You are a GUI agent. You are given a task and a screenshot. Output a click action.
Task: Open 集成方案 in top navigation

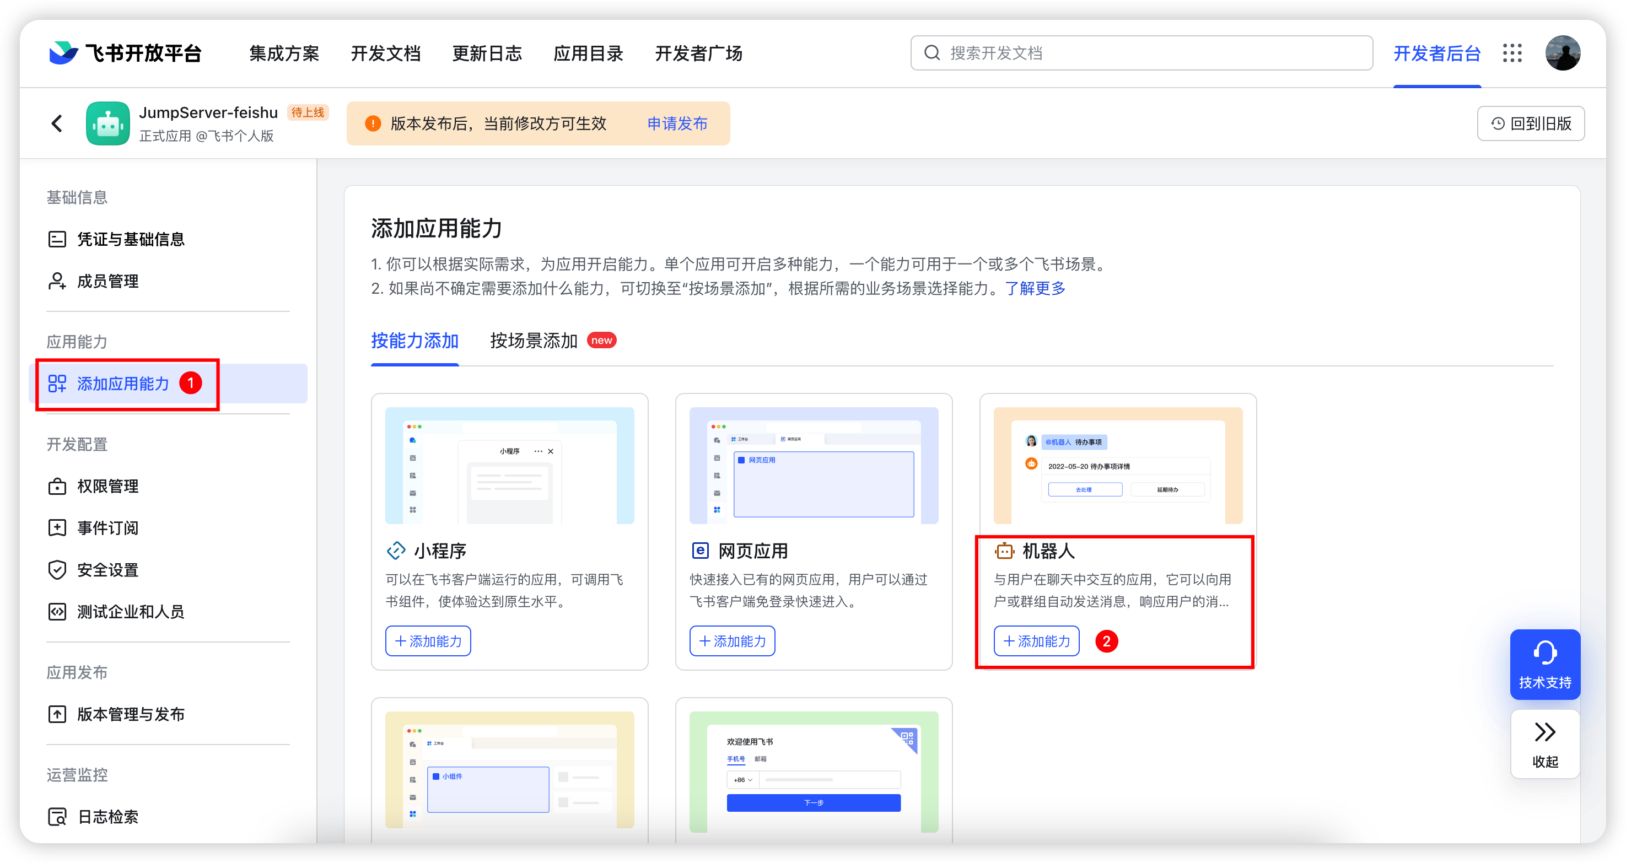[x=284, y=53]
